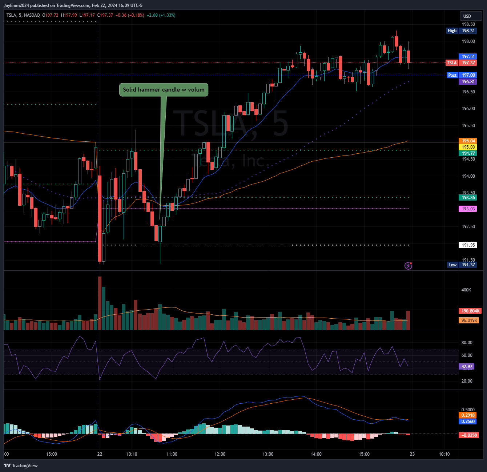Screen dimensions: 487x472
Task: Click the Low 191.37 price label
Action: tap(462, 265)
